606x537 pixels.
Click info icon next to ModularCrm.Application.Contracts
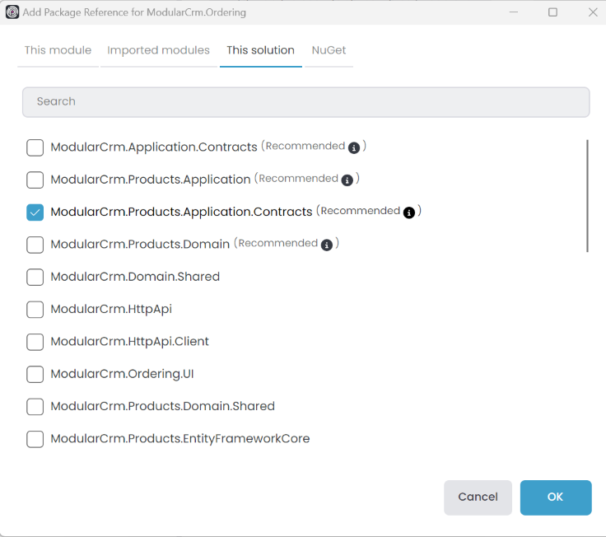[x=354, y=147]
